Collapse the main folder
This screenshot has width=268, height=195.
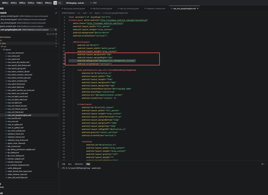[x=1, y=43]
